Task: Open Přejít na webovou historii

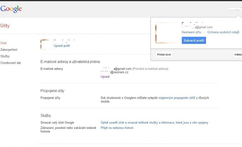Action: 117,128
